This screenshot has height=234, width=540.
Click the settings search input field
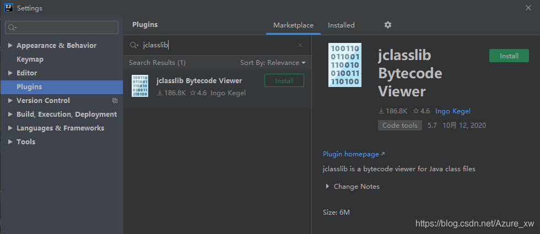(62, 28)
